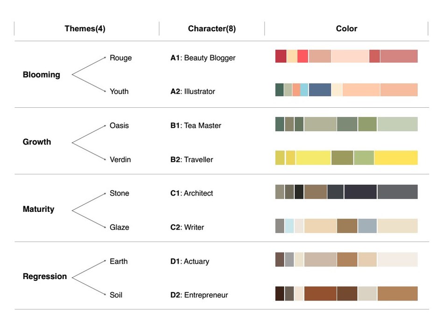Select the Maturity theme label
The height and width of the screenshot is (315, 443).
coord(38,209)
